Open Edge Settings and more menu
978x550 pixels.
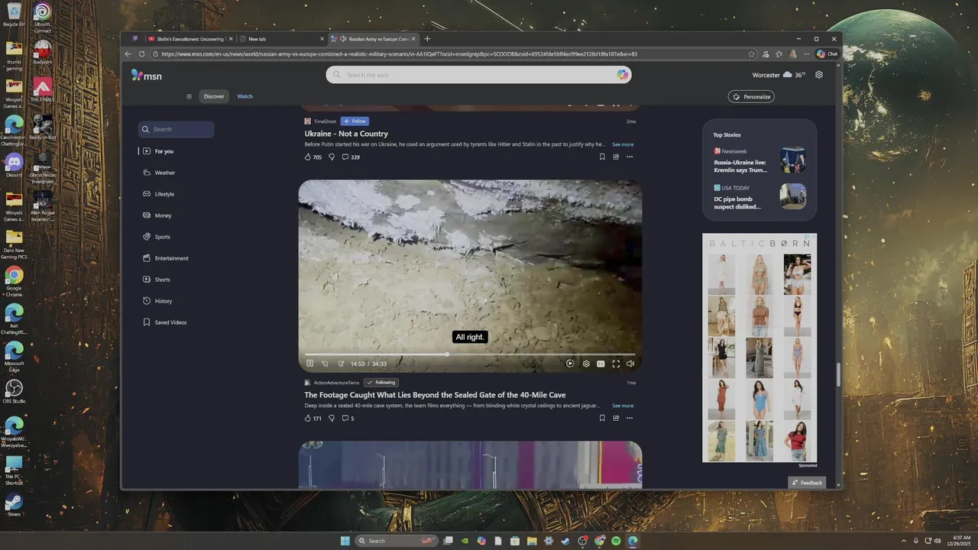(x=805, y=54)
